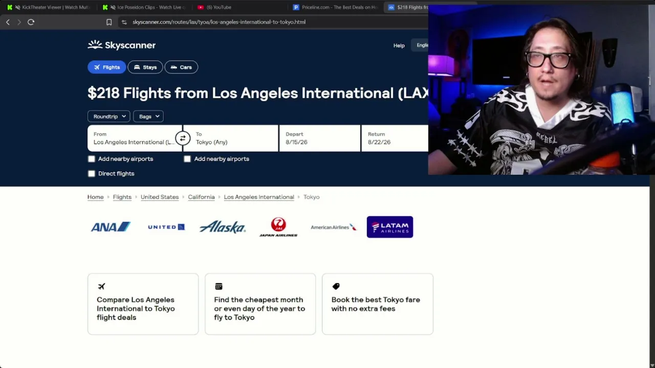Click the Find the cheapest month card

point(260,304)
